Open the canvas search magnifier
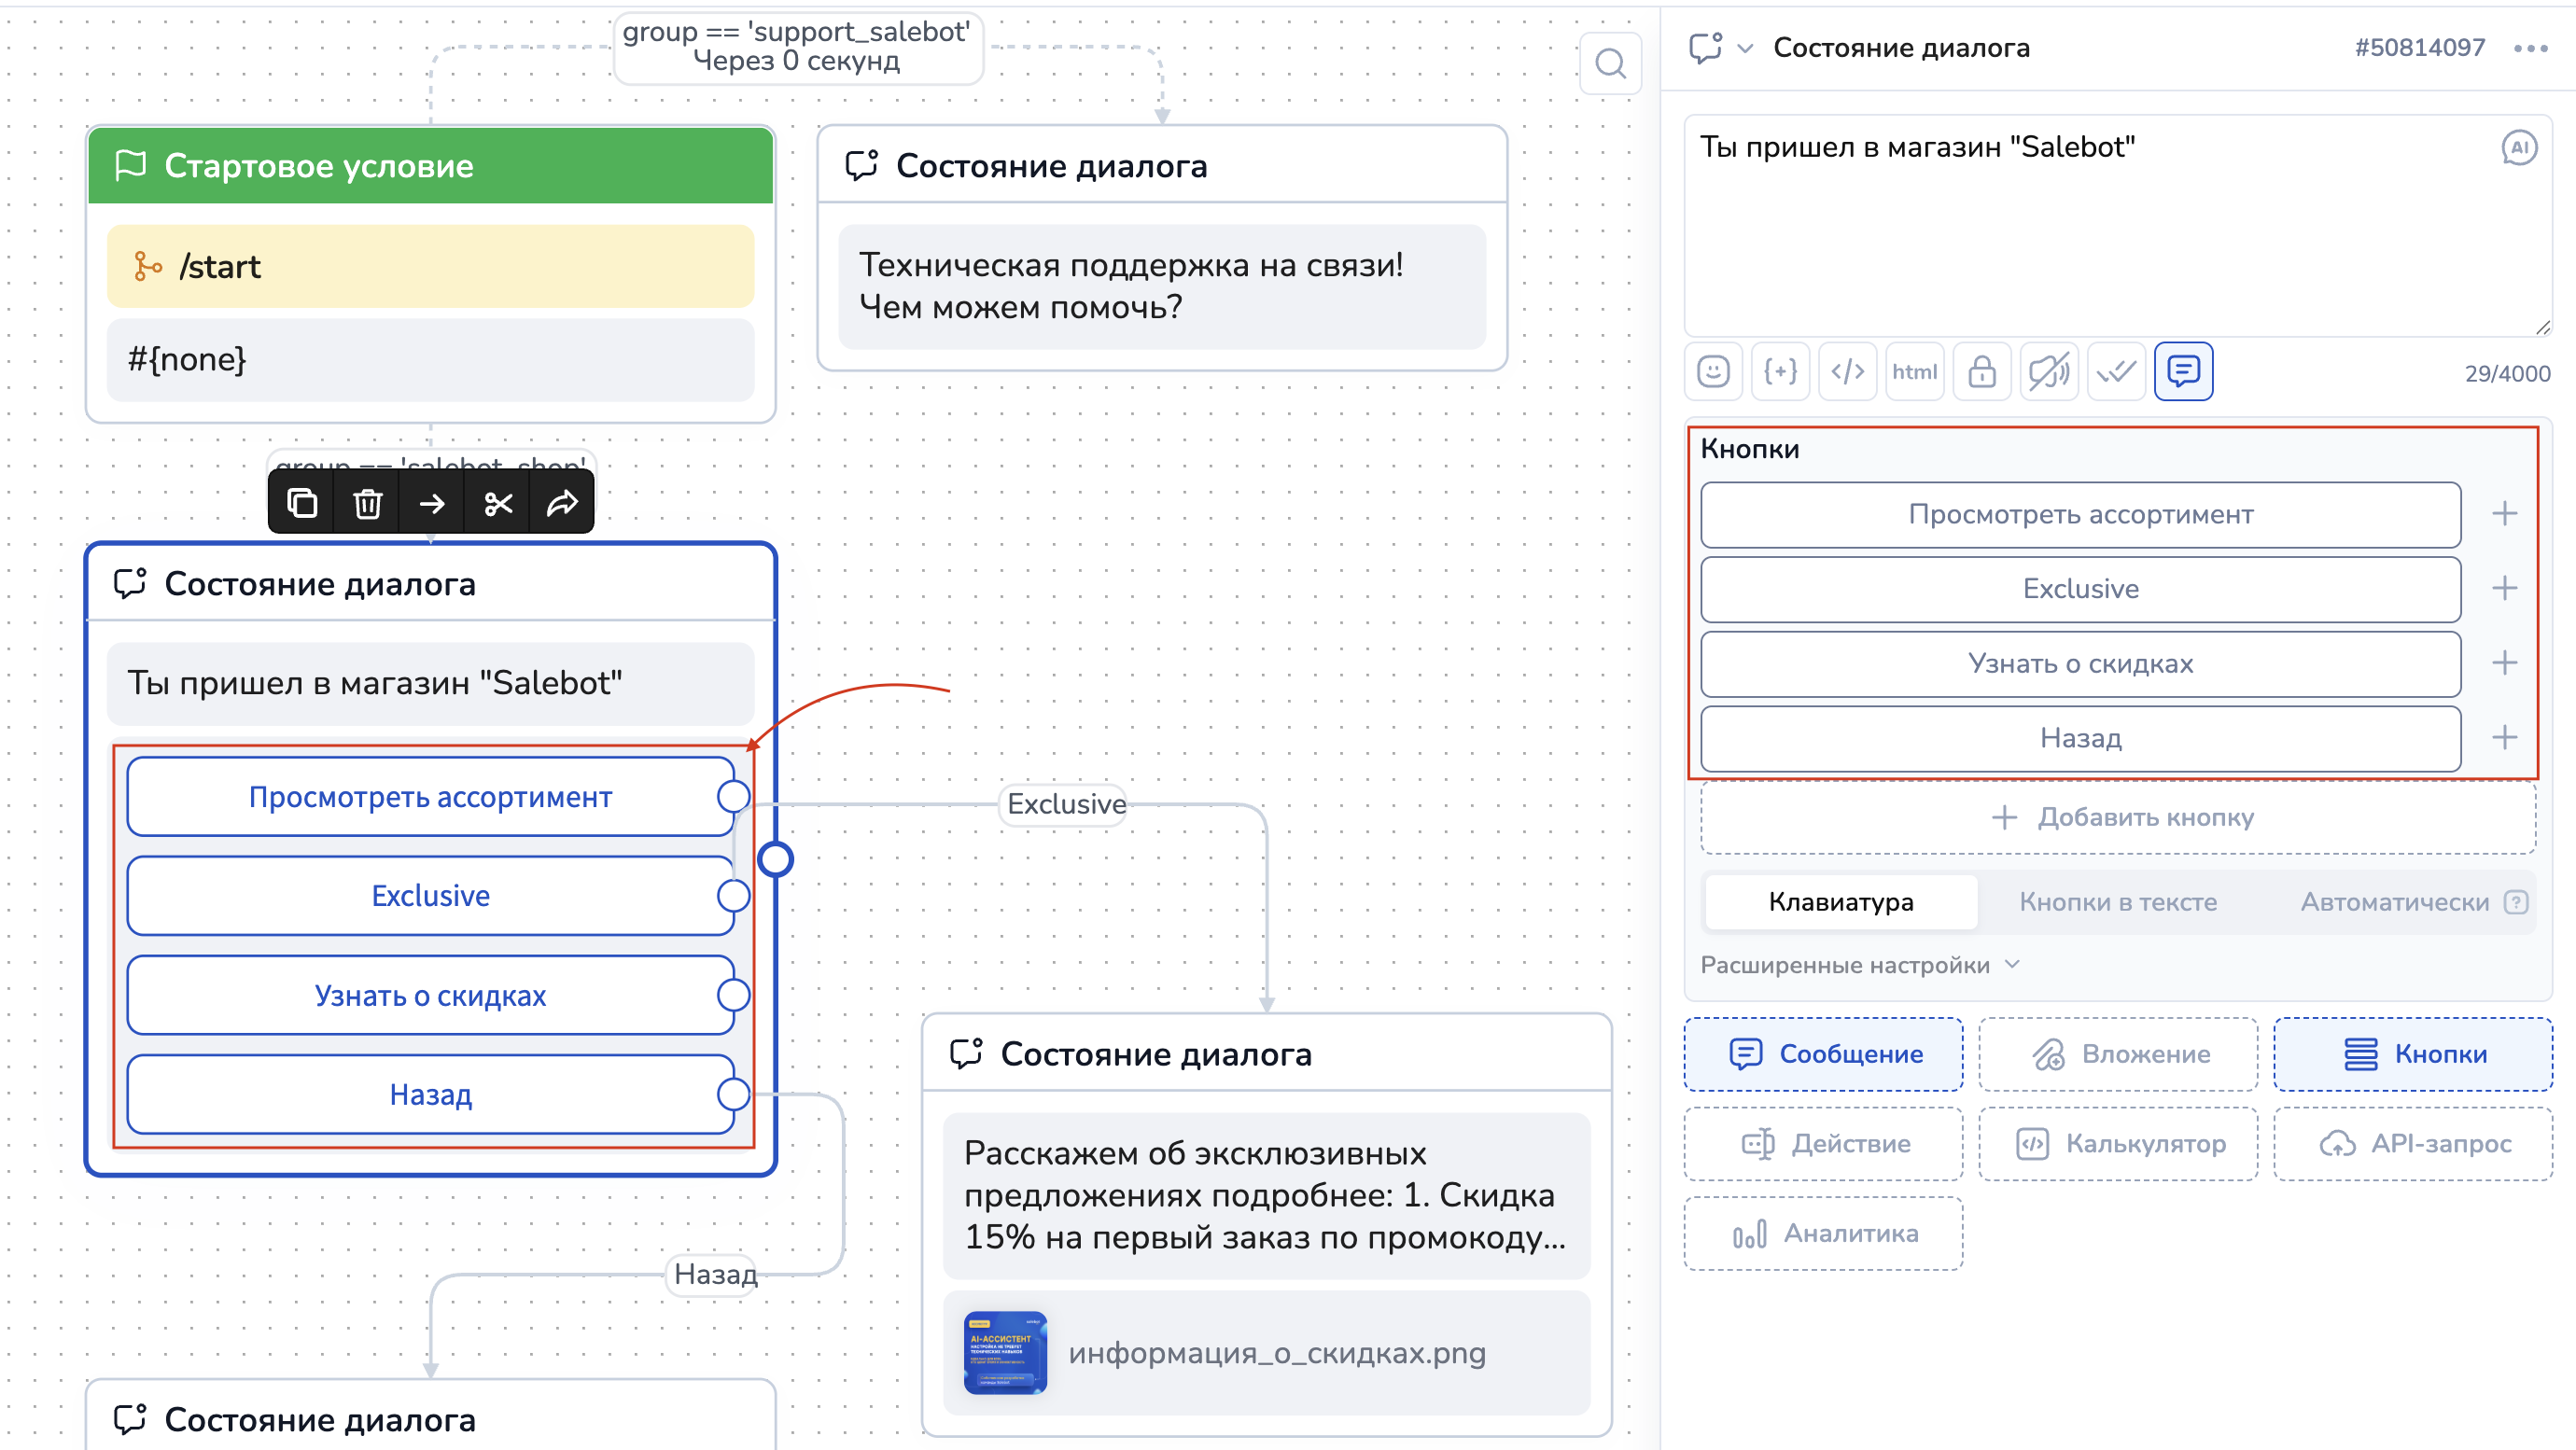Image resolution: width=2576 pixels, height=1450 pixels. coord(1610,64)
